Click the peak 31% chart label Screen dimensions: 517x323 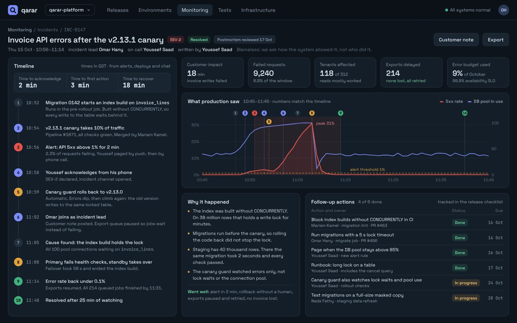pyautogui.click(x=325, y=123)
